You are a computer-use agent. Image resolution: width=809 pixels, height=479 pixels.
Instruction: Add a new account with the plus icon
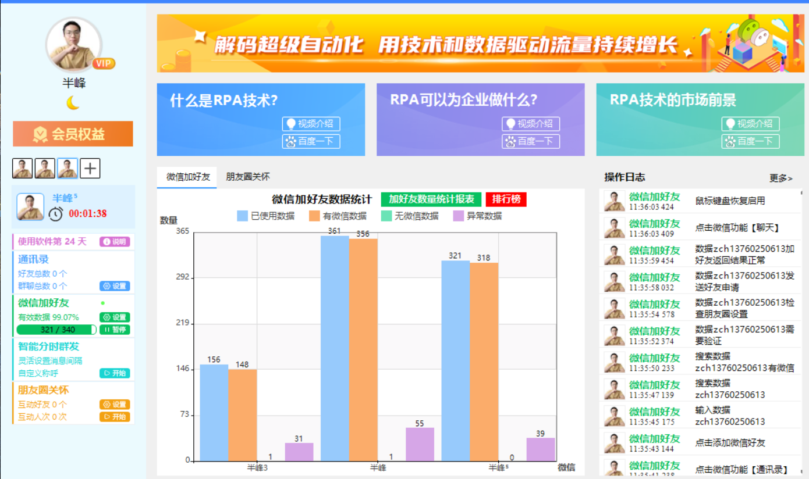pyautogui.click(x=90, y=169)
